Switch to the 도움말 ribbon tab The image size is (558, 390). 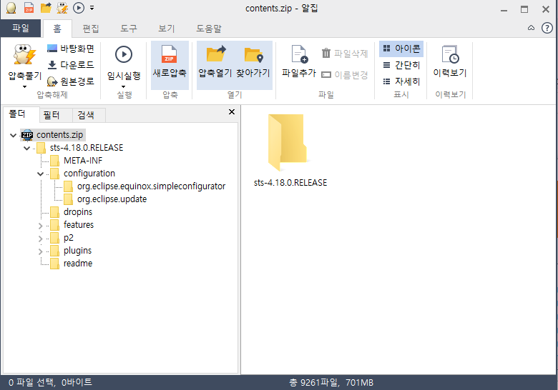(209, 29)
